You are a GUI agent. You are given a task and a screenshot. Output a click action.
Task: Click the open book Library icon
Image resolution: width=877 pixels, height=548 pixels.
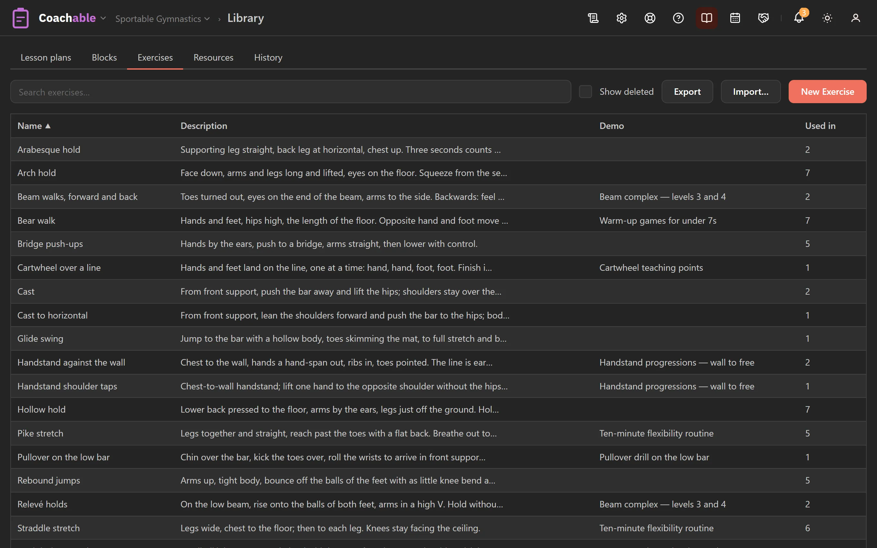(707, 18)
